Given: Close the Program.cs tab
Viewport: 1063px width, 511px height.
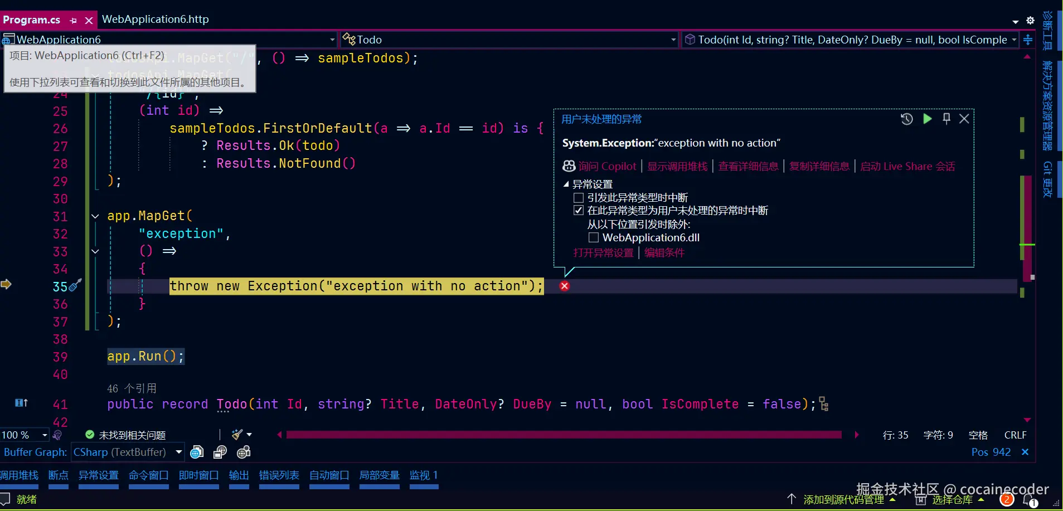Looking at the screenshot, I should [x=89, y=21].
